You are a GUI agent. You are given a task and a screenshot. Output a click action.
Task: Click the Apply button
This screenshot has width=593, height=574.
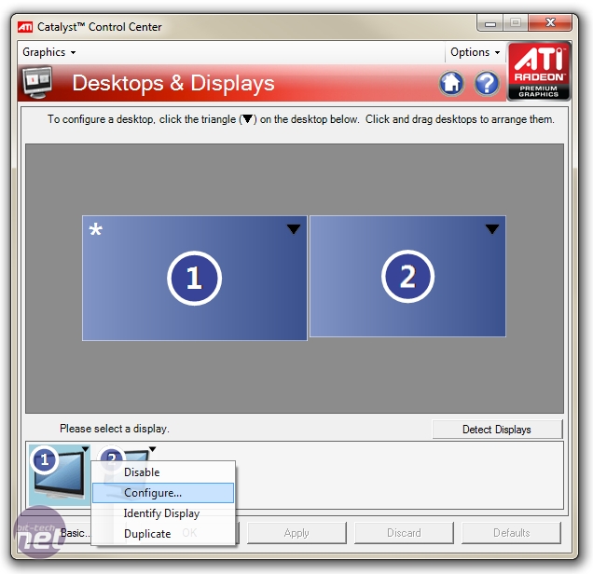[296, 533]
